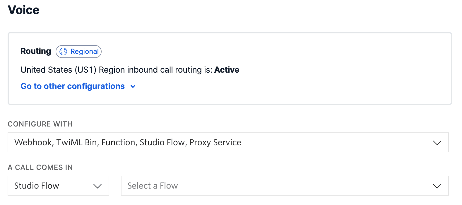Screen dimensions: 462x205
Task: Click the Active routing status text
Action: pyautogui.click(x=227, y=70)
